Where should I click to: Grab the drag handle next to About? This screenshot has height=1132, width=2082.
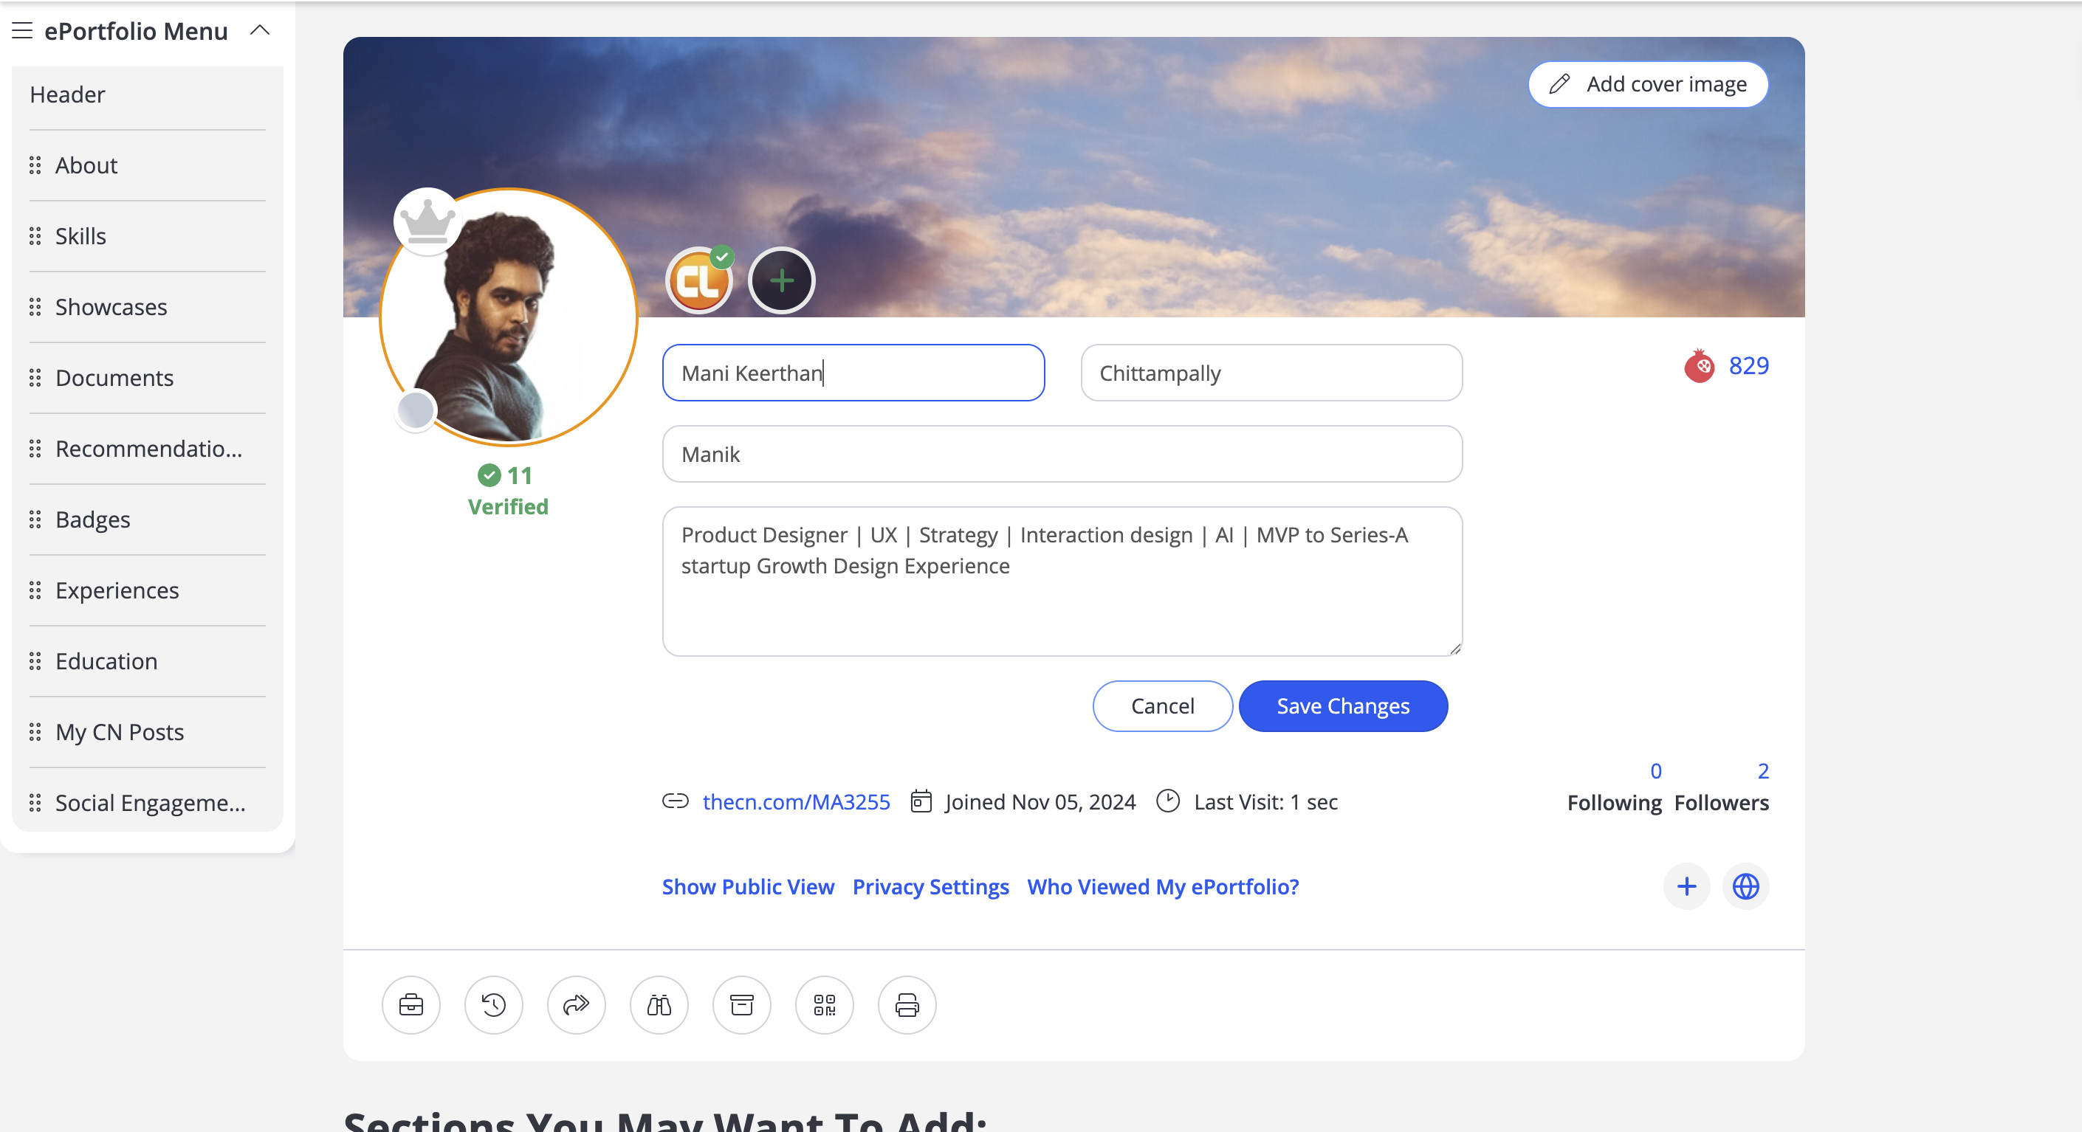click(x=35, y=165)
